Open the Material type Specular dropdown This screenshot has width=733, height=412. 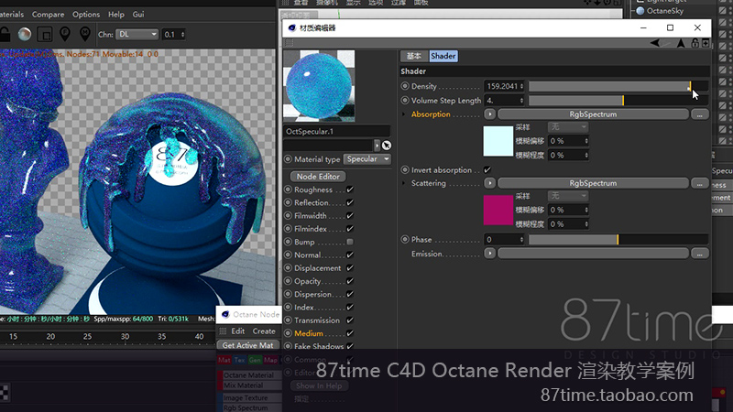coord(367,159)
